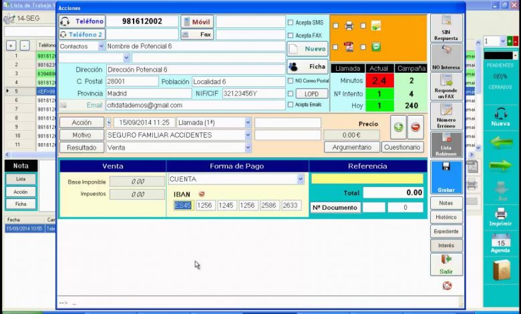Click the red minus remove-price icon

click(415, 127)
